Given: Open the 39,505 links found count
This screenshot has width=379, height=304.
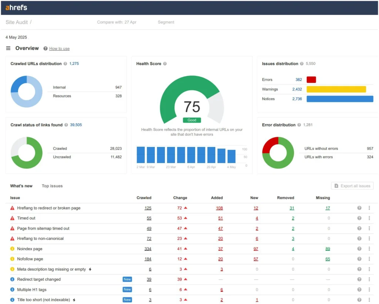Looking at the screenshot, I should 76,125.
